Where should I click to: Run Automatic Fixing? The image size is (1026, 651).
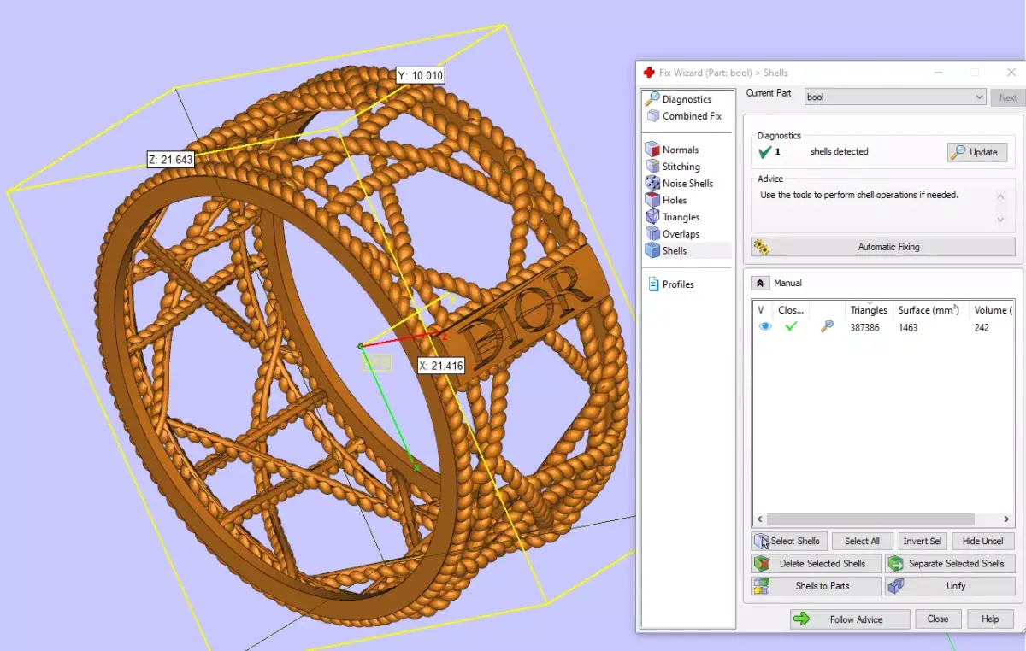tap(883, 247)
